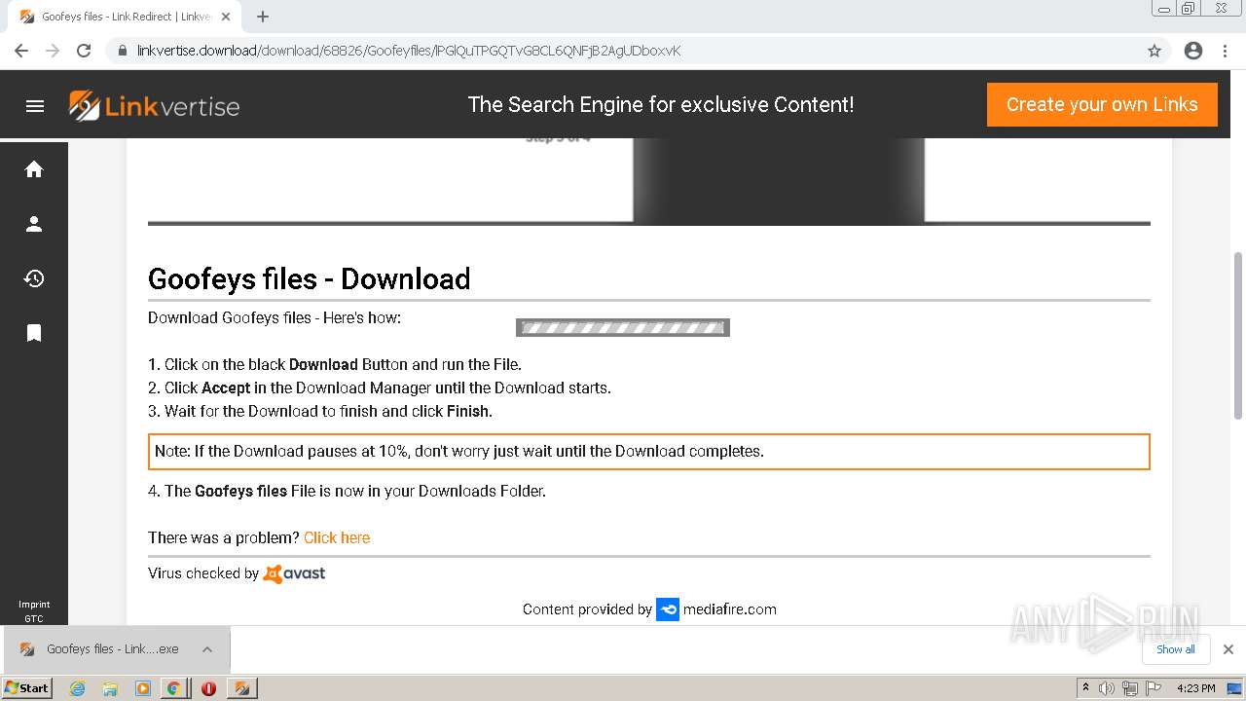Viewport: 1246px width, 701px height.
Task: Click the 'Click here' problem link
Action: pyautogui.click(x=337, y=537)
